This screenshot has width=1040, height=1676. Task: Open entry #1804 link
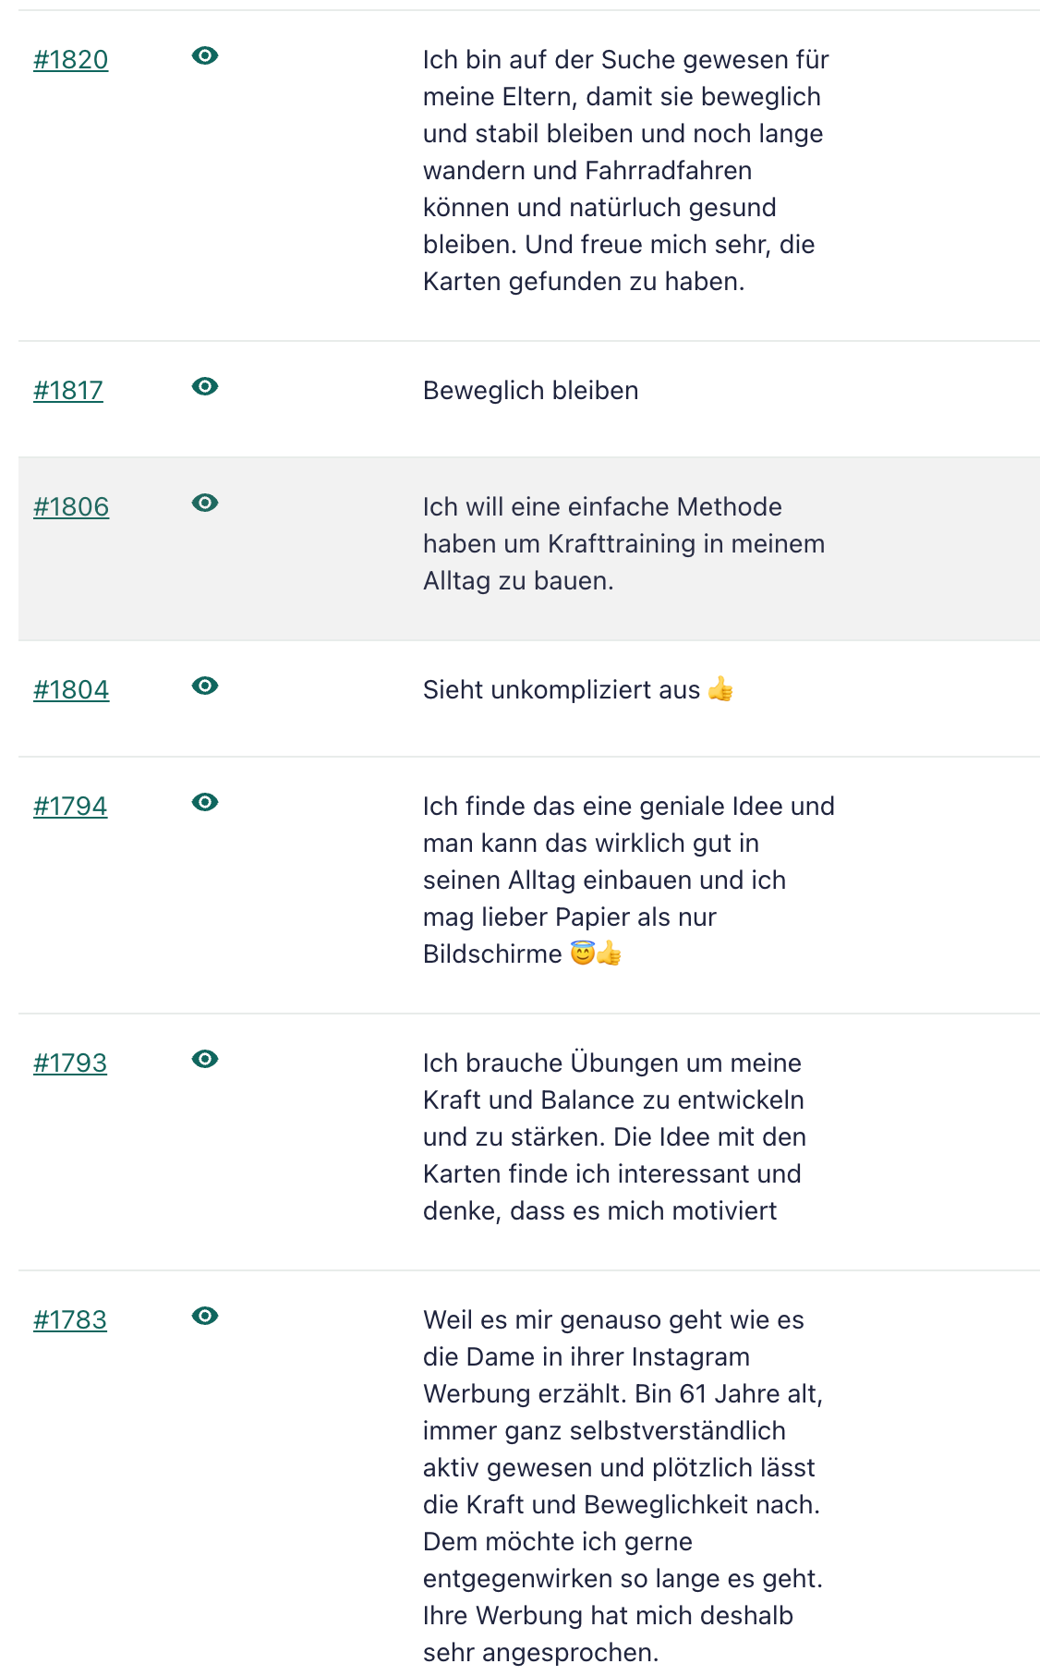[71, 690]
